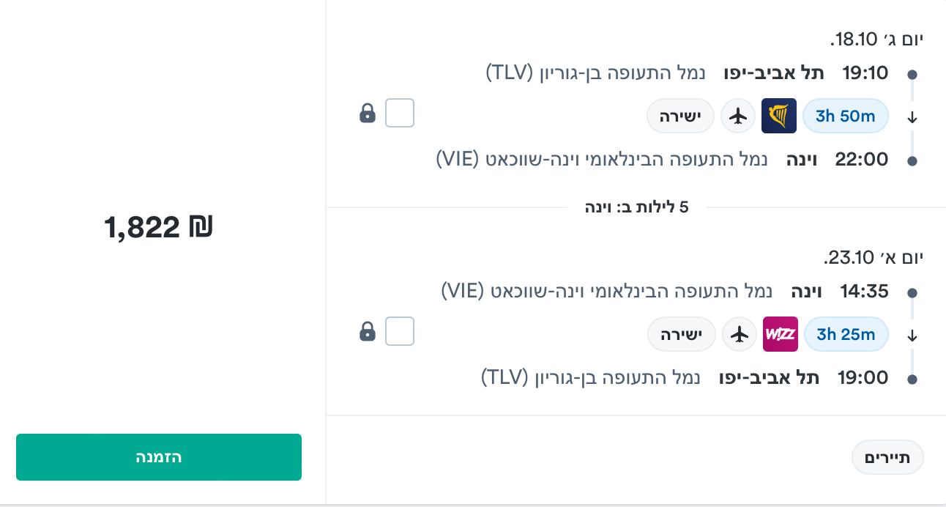Click the lock icon beside the return flight
This screenshot has height=507, width=946.
pos(368,331)
